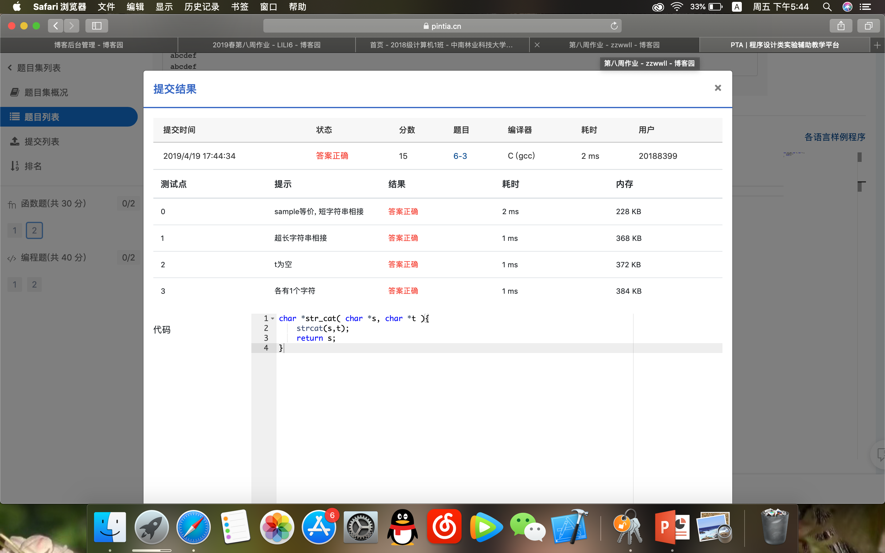Open 题目集概况 in sidebar
Screen dimensions: 885x553
[40, 92]
